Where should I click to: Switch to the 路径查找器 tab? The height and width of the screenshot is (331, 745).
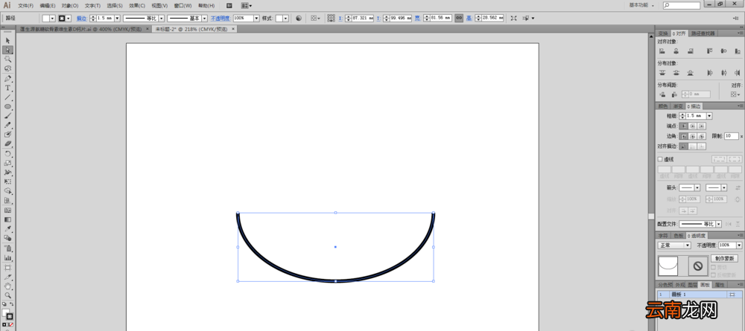(x=702, y=33)
